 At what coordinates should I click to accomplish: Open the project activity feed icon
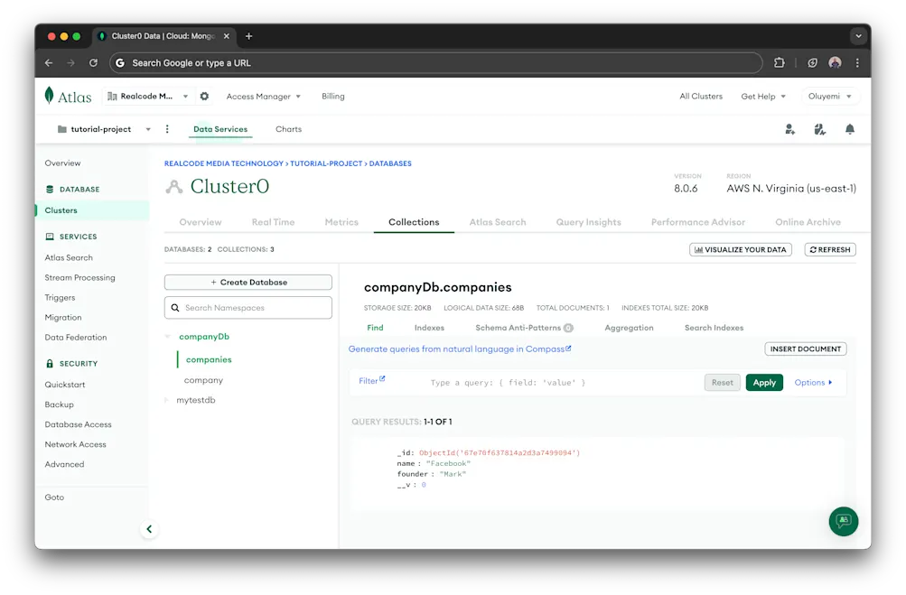point(818,130)
